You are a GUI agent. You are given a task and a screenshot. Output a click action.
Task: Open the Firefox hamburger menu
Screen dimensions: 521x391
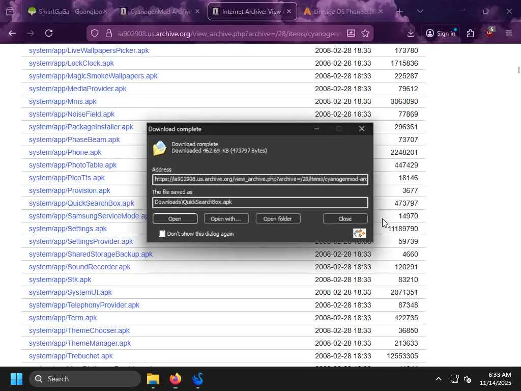(x=509, y=33)
